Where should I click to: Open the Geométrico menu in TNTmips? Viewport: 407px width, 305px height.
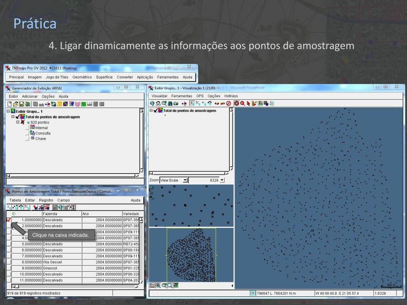pyautogui.click(x=82, y=77)
